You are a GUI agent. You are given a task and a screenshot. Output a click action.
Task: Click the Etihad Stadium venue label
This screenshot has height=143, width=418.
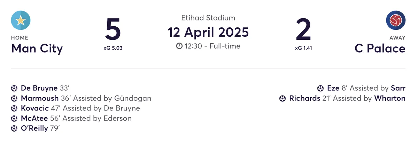(x=208, y=18)
